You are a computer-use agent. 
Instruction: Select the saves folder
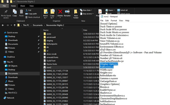point(47,34)
